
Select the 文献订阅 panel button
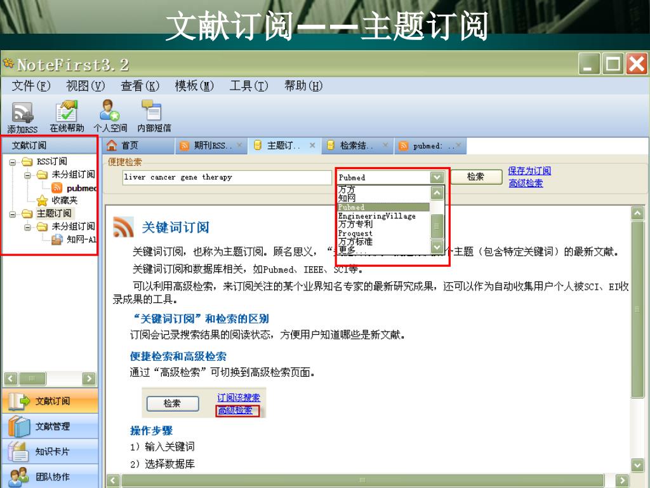click(50, 401)
